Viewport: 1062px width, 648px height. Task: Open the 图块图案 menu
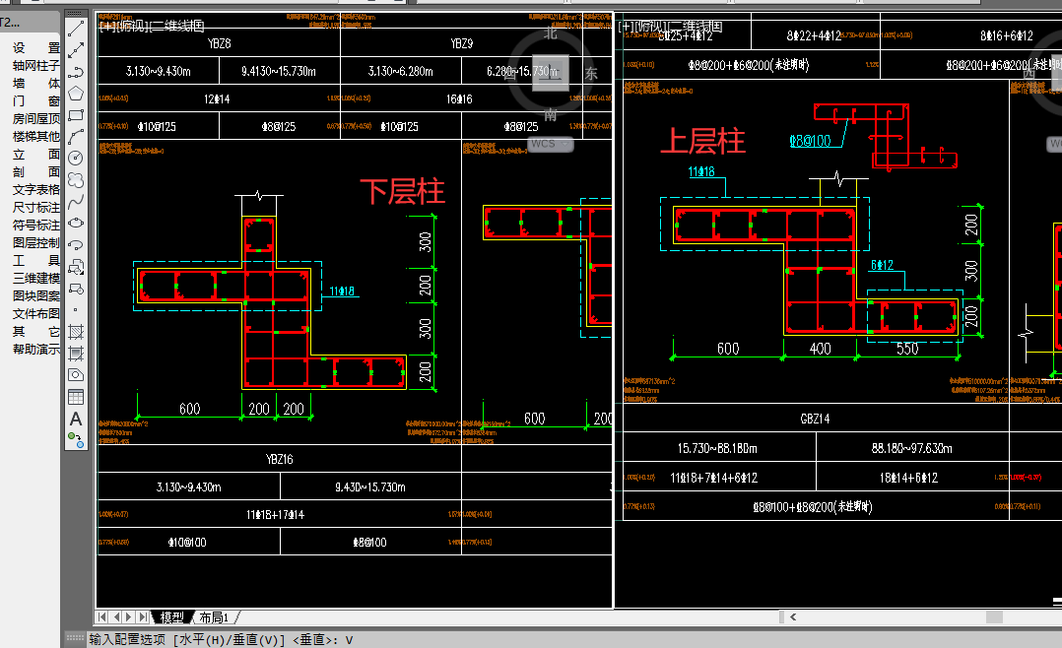coord(35,295)
